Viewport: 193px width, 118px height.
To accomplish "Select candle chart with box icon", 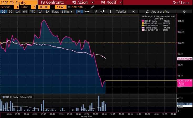I will tap(102, 12).
